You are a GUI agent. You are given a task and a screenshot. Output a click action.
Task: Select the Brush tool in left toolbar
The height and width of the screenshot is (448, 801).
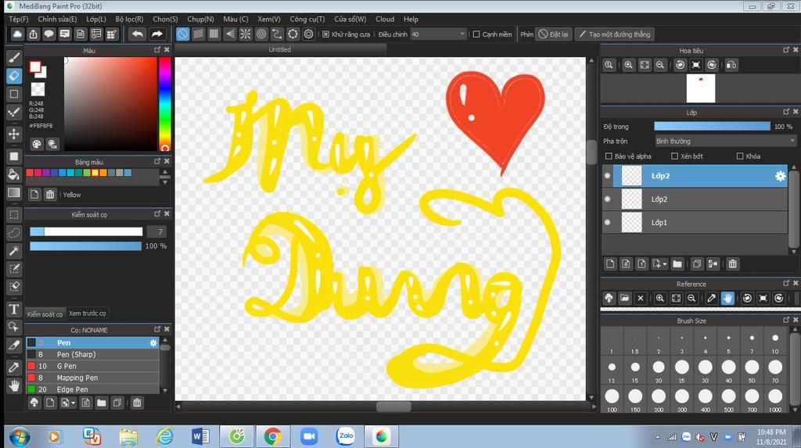point(14,57)
